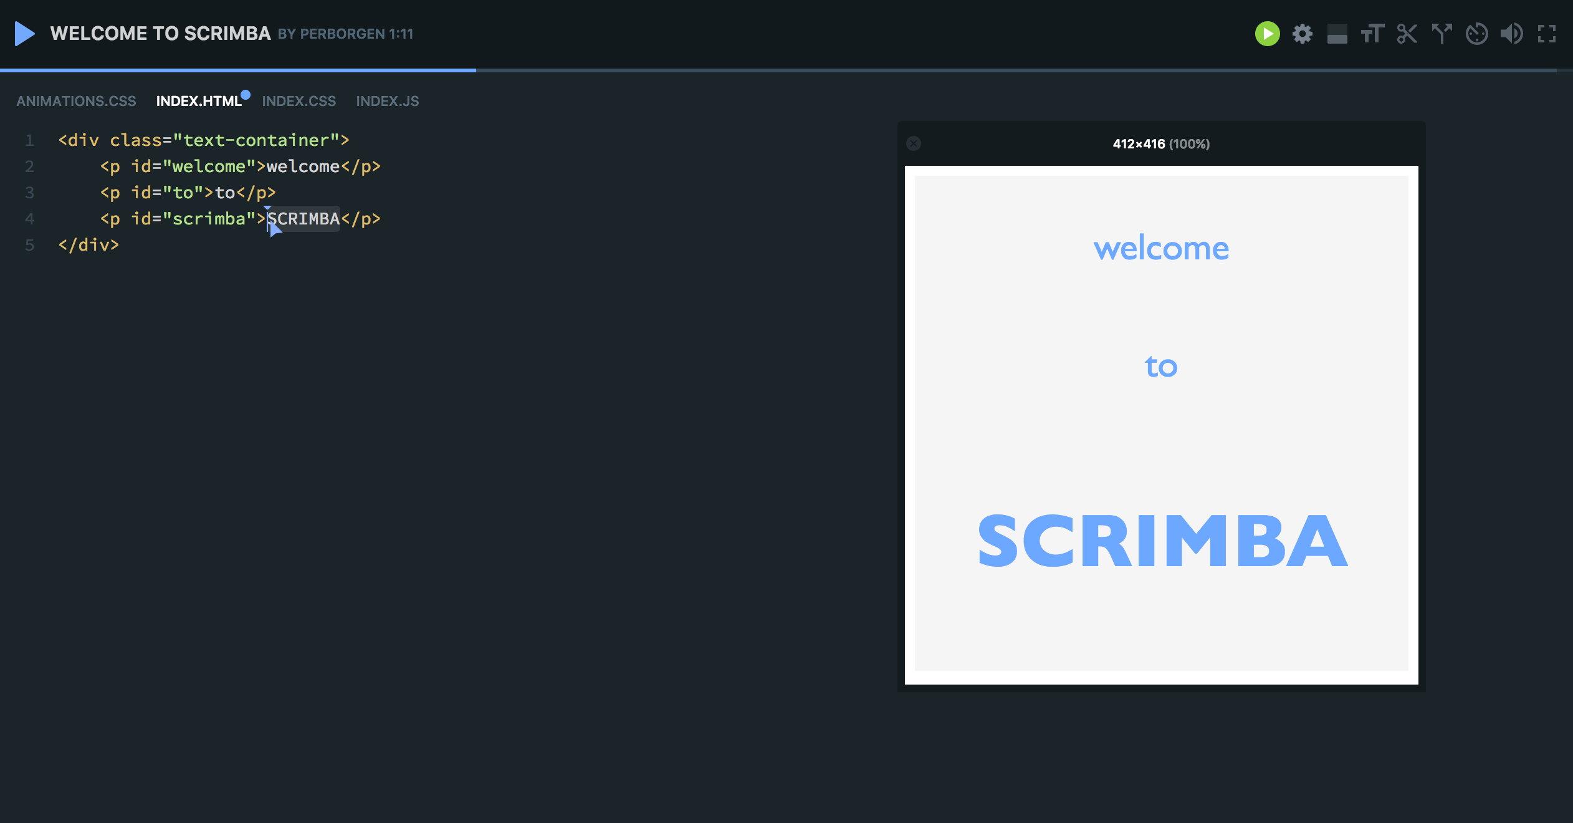Fork this scrim via the branch icon
This screenshot has width=1573, height=823.
1442,34
